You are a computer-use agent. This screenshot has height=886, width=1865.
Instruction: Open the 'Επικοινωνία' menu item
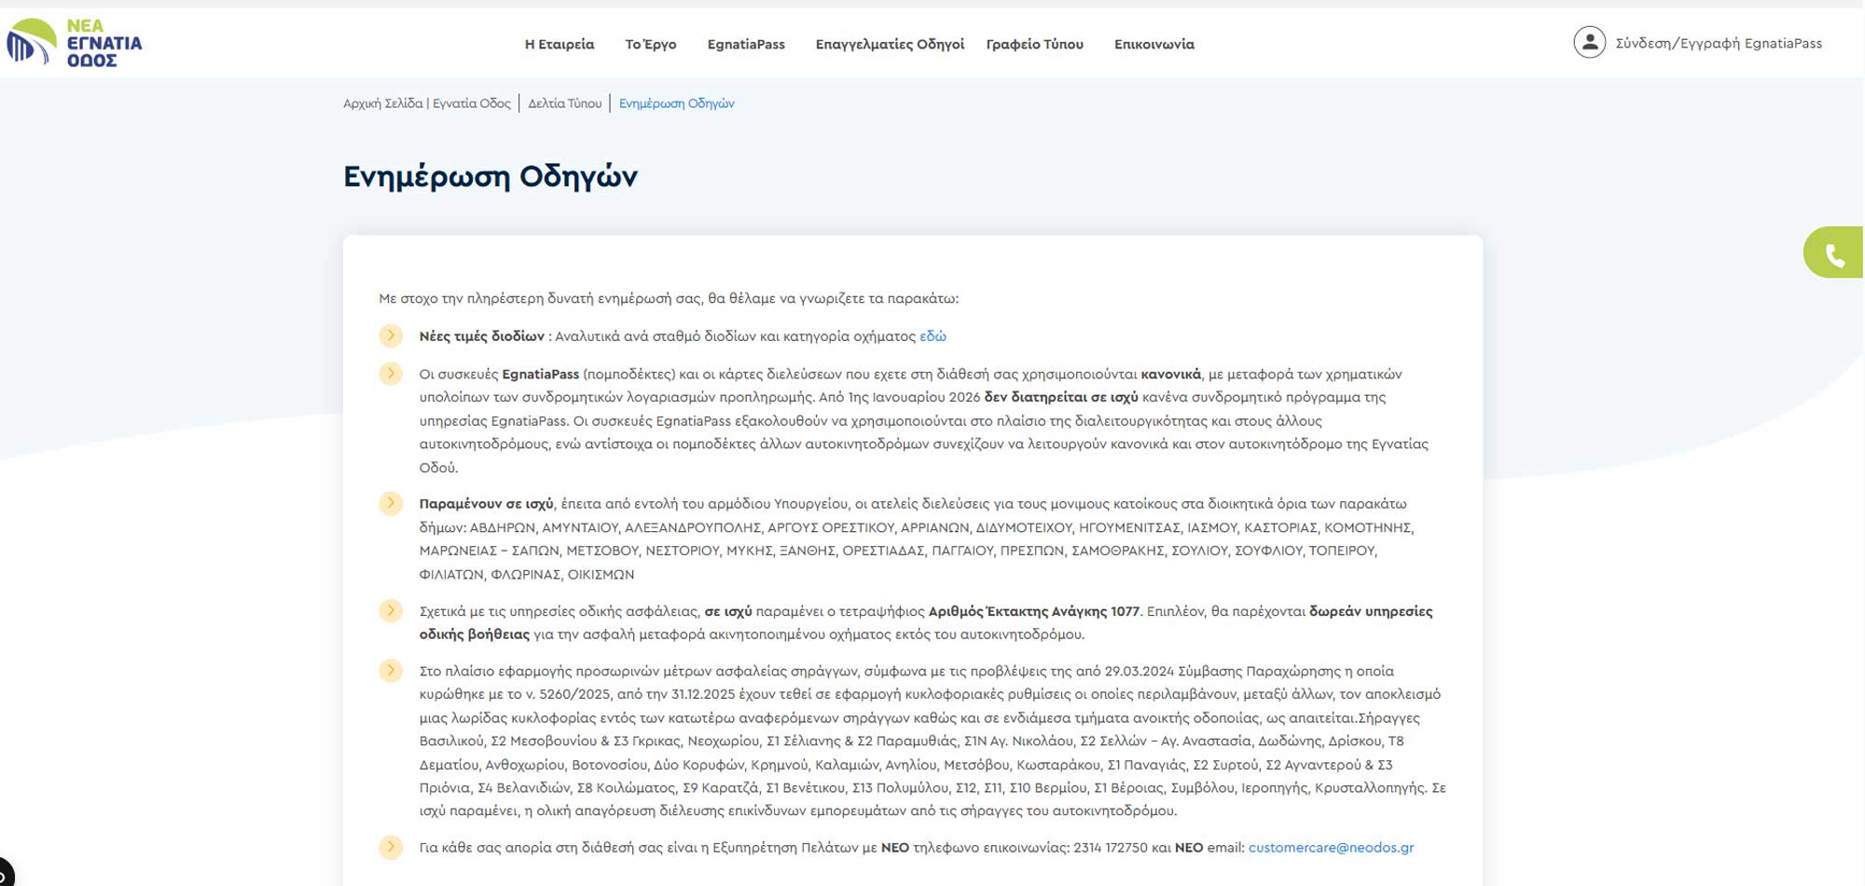point(1154,44)
